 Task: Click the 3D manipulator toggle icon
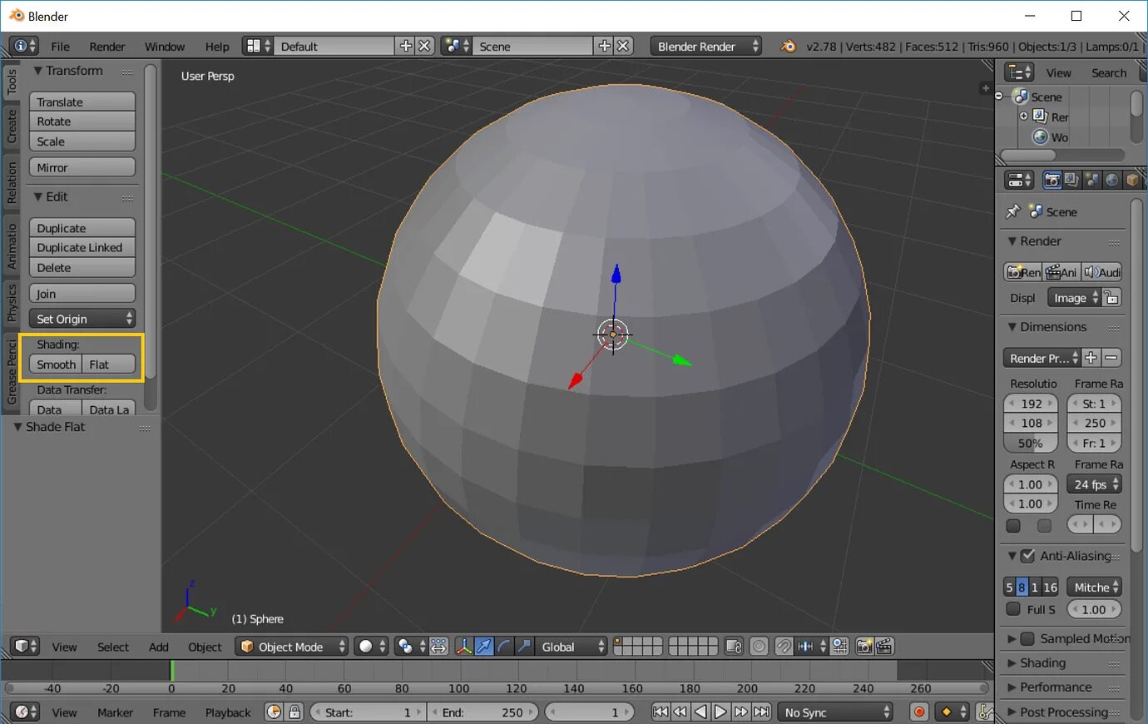coord(463,647)
